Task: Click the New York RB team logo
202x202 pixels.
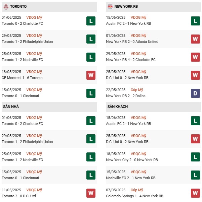Action: (x=110, y=7)
